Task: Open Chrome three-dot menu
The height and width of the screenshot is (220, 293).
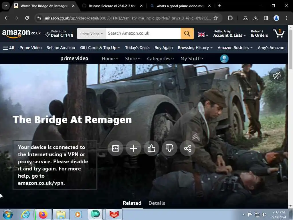Action: pos(287,18)
